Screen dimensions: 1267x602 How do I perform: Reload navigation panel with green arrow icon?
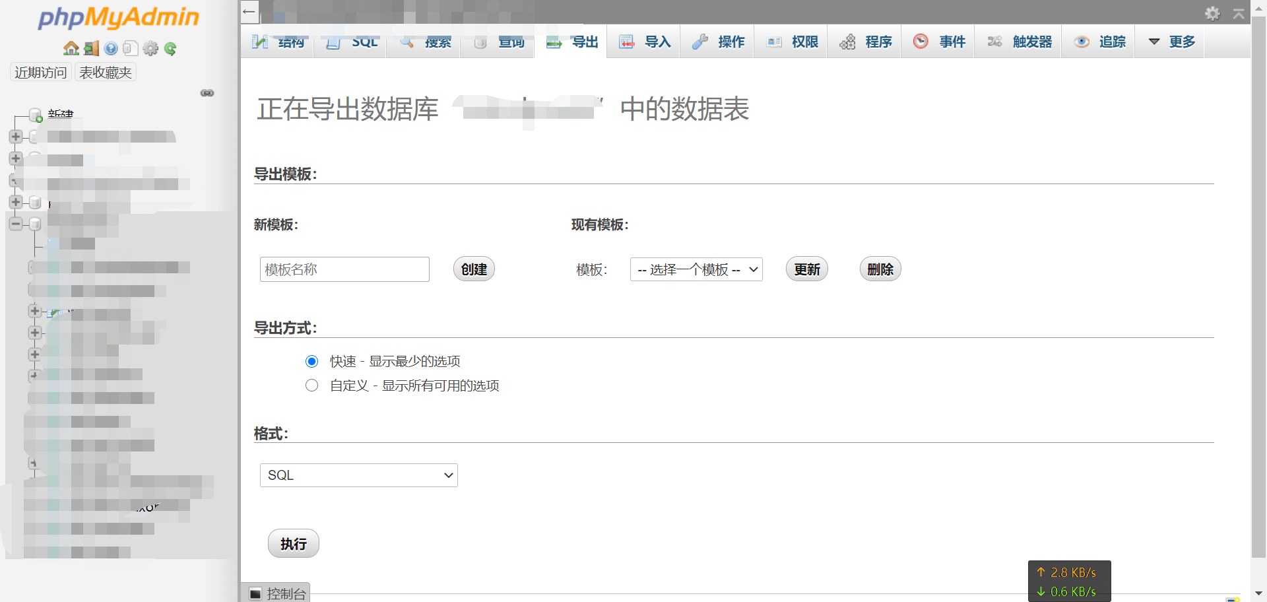point(170,48)
